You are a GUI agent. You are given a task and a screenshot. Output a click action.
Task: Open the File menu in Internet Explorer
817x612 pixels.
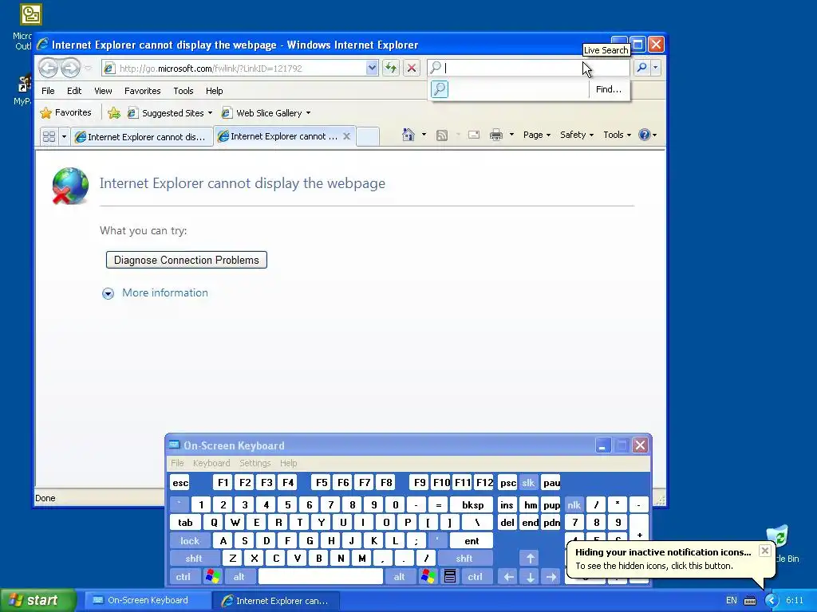point(48,91)
